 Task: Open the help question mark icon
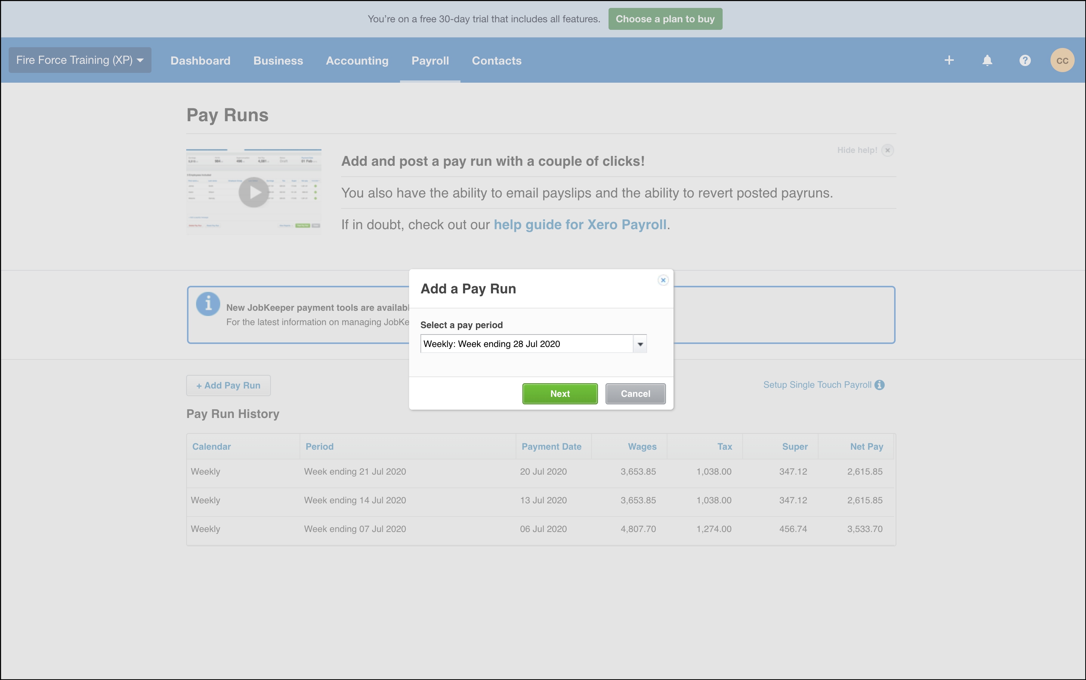click(x=1025, y=60)
